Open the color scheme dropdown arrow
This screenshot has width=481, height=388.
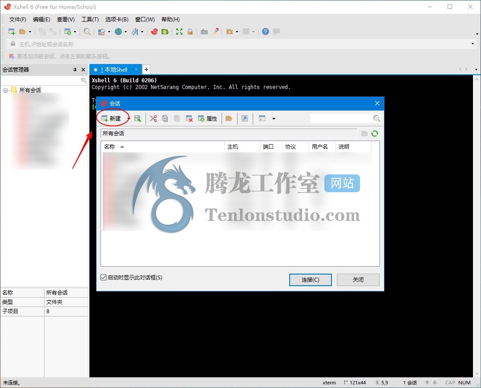(109, 32)
